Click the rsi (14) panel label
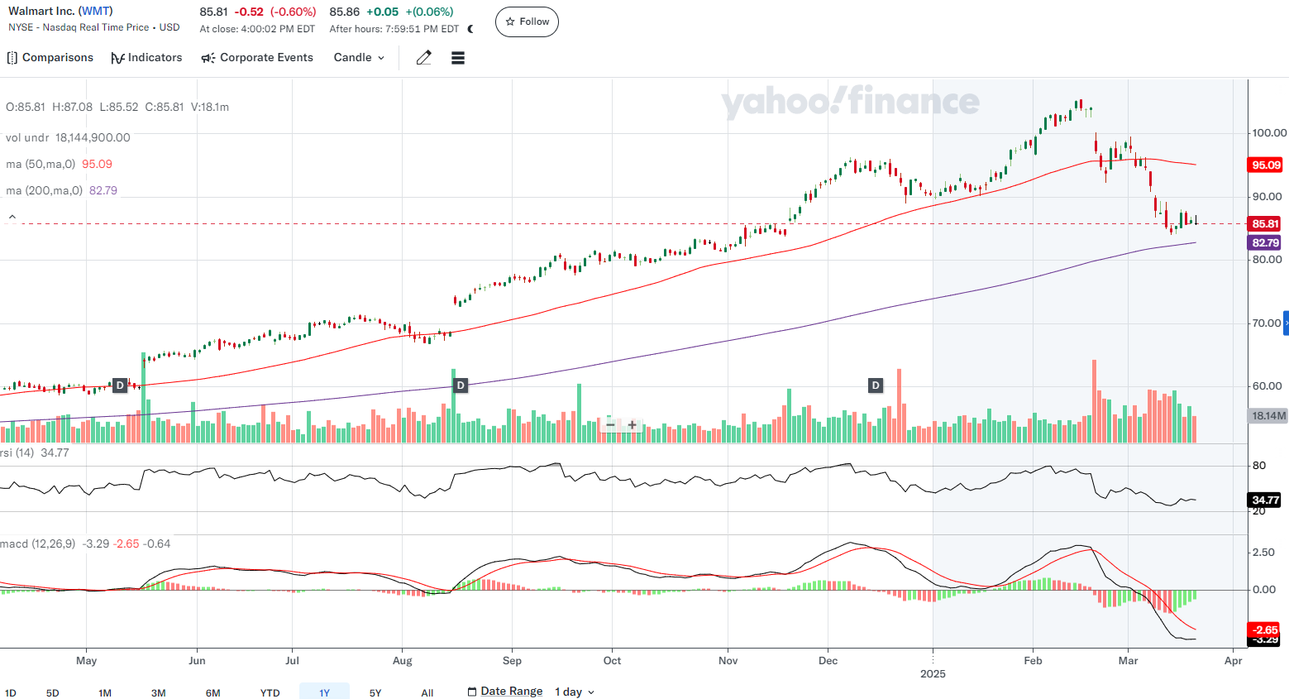This screenshot has height=699, width=1289. coord(17,452)
